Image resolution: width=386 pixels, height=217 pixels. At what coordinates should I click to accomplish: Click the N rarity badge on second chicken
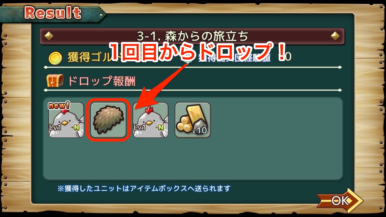tap(161, 127)
